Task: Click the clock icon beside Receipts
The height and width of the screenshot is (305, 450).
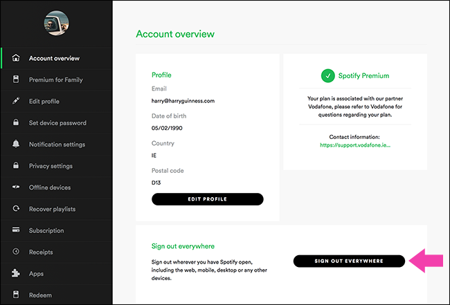Action: [x=16, y=251]
